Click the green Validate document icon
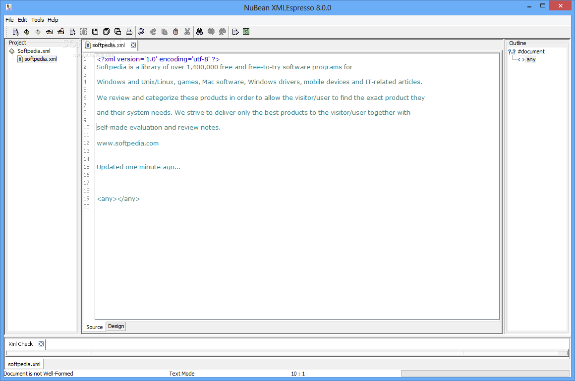The image size is (575, 381). [x=246, y=32]
